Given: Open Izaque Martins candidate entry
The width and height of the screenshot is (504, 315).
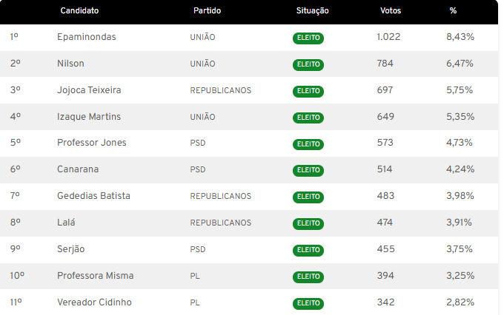Looking at the screenshot, I should click(x=89, y=117).
